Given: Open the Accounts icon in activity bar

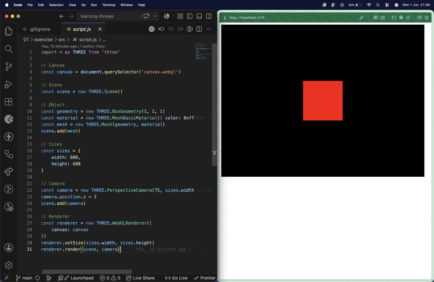Looking at the screenshot, I should coord(9,248).
